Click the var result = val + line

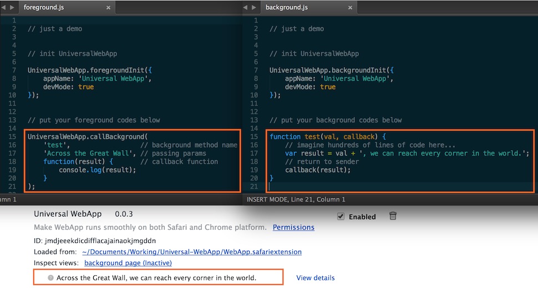(x=407, y=153)
